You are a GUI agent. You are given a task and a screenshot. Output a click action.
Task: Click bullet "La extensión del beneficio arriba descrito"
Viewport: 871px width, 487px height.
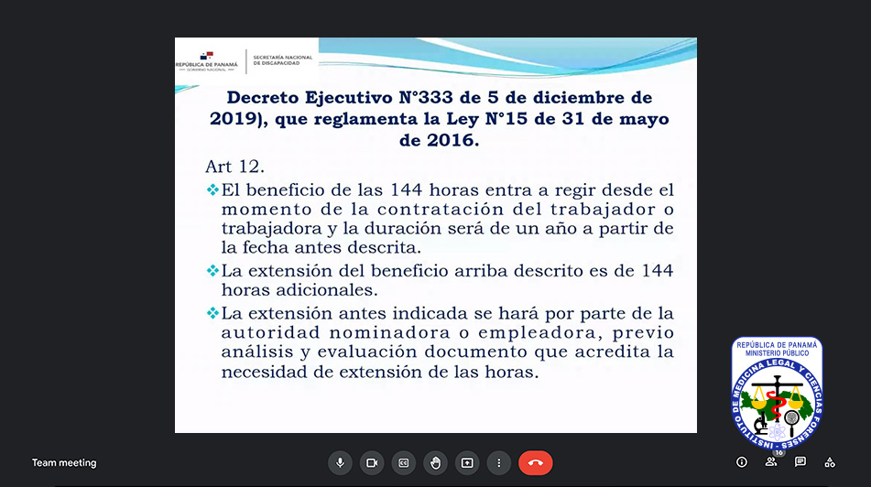pyautogui.click(x=440, y=280)
